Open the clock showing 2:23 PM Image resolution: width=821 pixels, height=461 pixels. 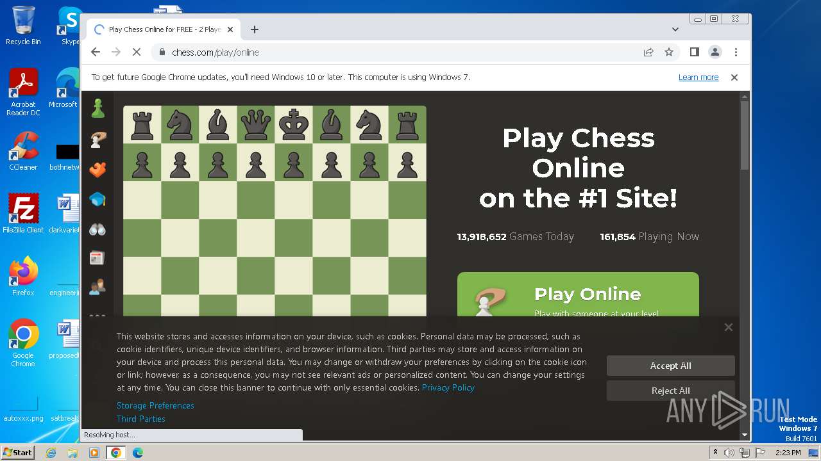click(x=788, y=453)
